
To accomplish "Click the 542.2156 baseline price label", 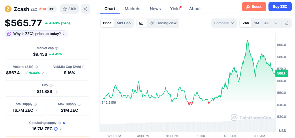I will click(x=108, y=102).
